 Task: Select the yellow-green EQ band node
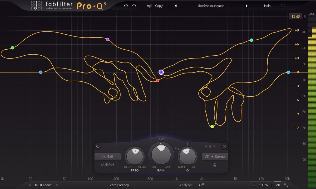coord(212,127)
